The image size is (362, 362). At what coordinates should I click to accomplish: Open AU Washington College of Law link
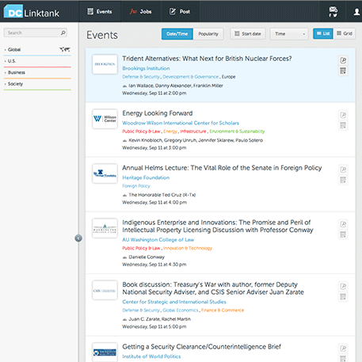158,240
